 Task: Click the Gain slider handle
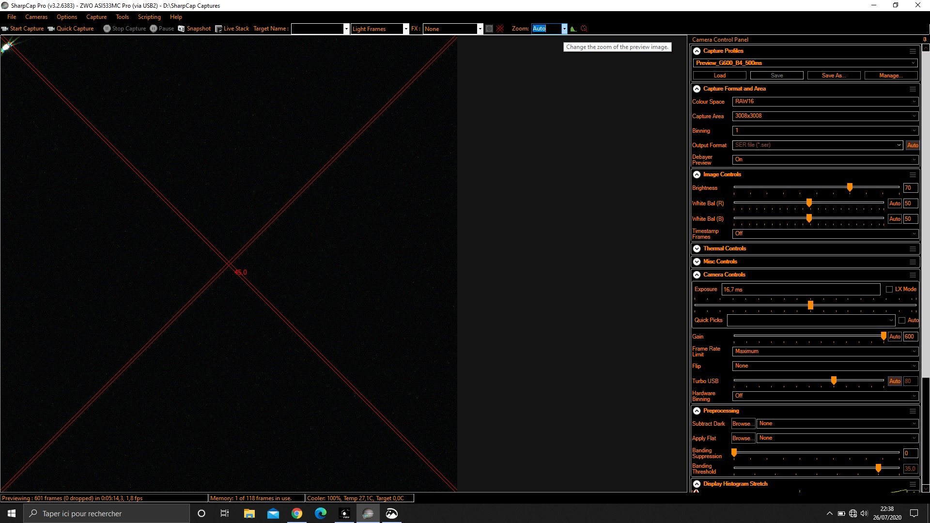883,336
